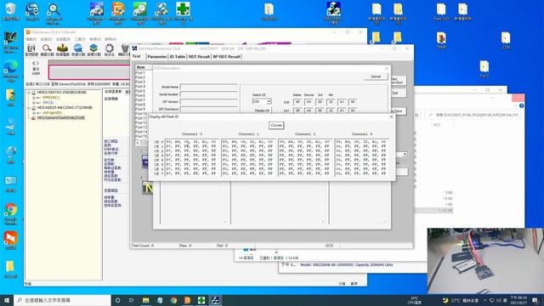Open the Select CE combo box

coord(262,102)
